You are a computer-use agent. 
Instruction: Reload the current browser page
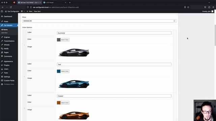[x=11, y=7]
